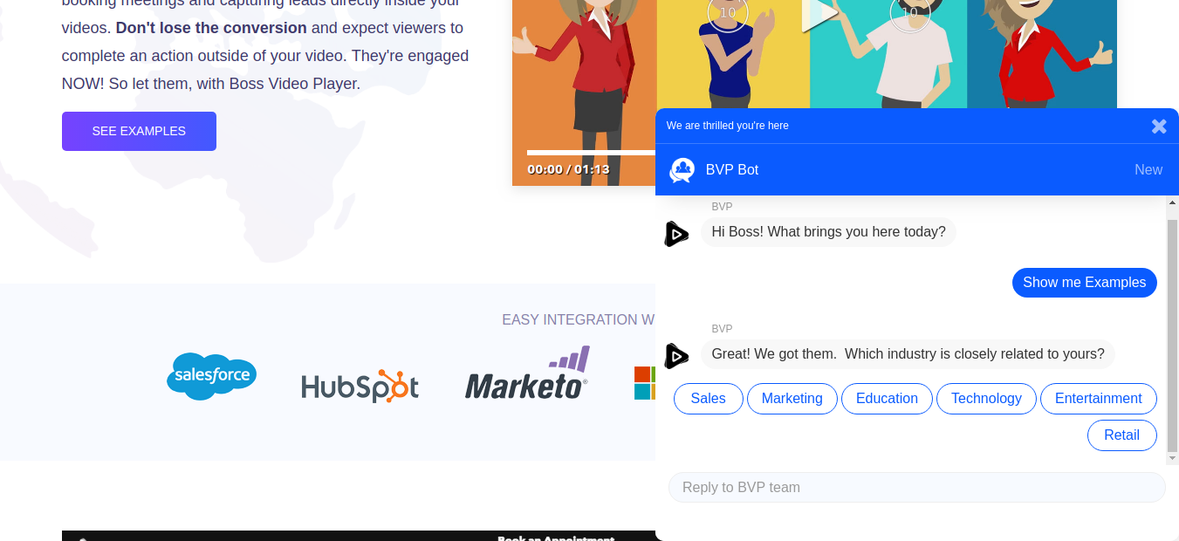
Task: Select the Retail industry option
Action: (x=1122, y=435)
